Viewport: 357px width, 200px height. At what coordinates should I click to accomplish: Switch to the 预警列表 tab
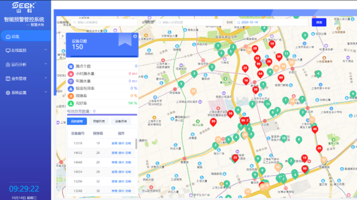(99, 121)
